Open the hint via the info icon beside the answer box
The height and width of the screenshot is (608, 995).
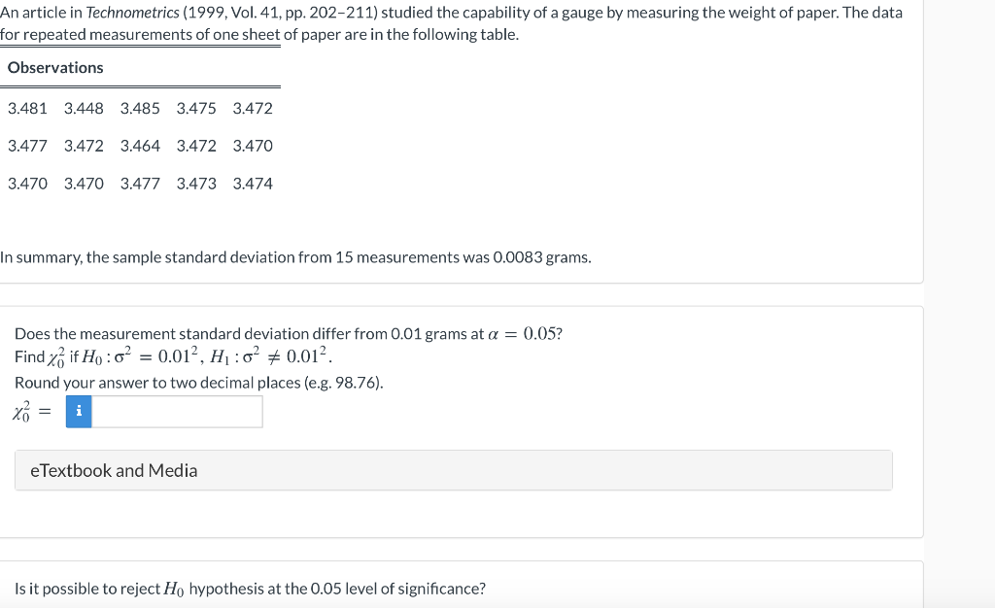tap(78, 411)
